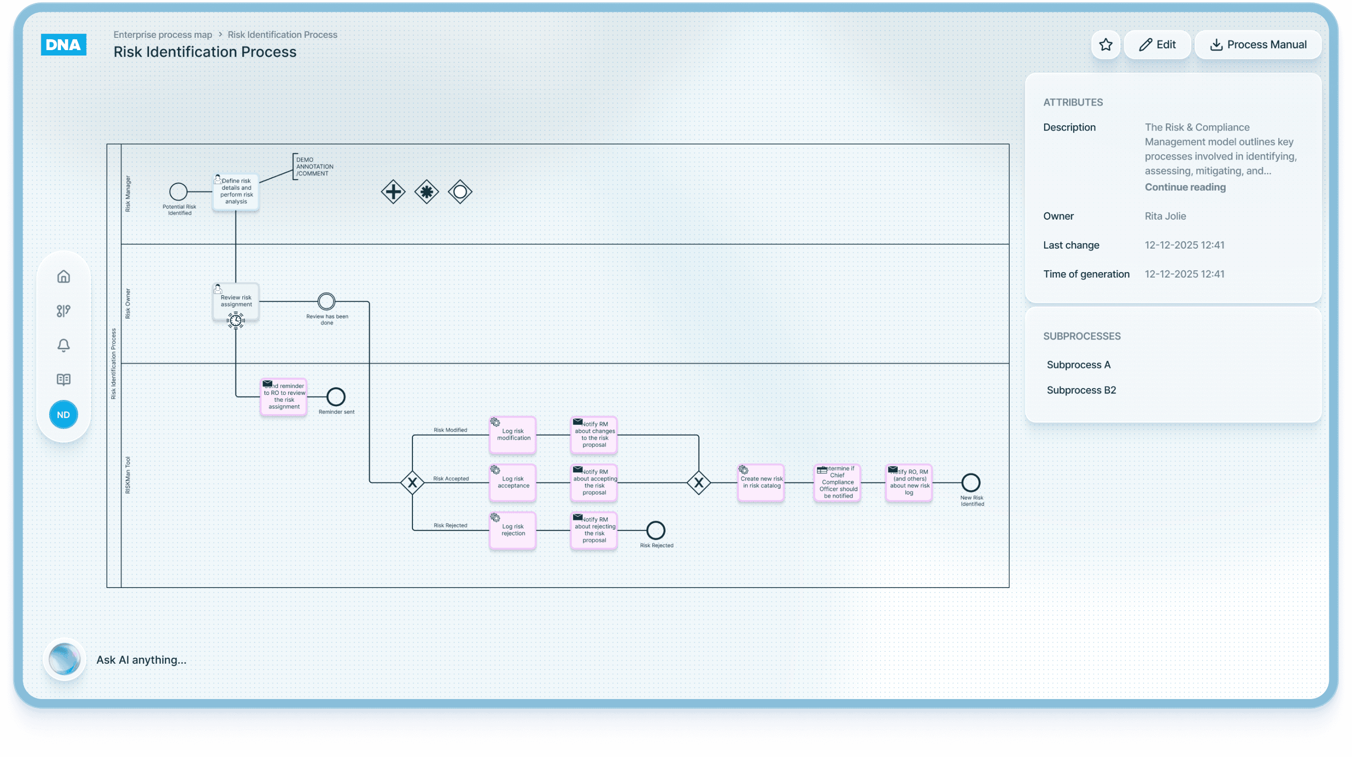Open Subprocess B2

[1081, 391]
